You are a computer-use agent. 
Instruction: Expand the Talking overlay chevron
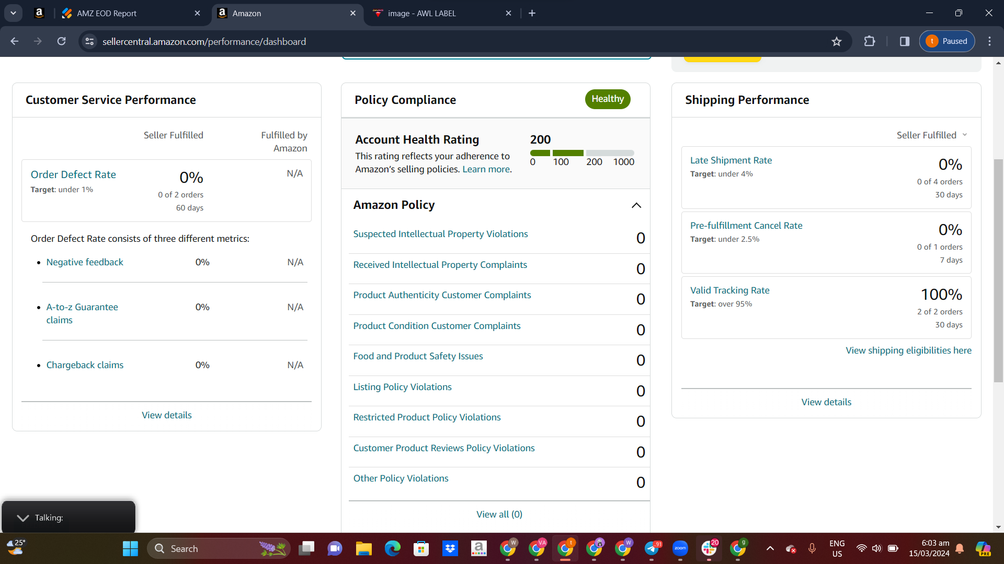(x=23, y=518)
